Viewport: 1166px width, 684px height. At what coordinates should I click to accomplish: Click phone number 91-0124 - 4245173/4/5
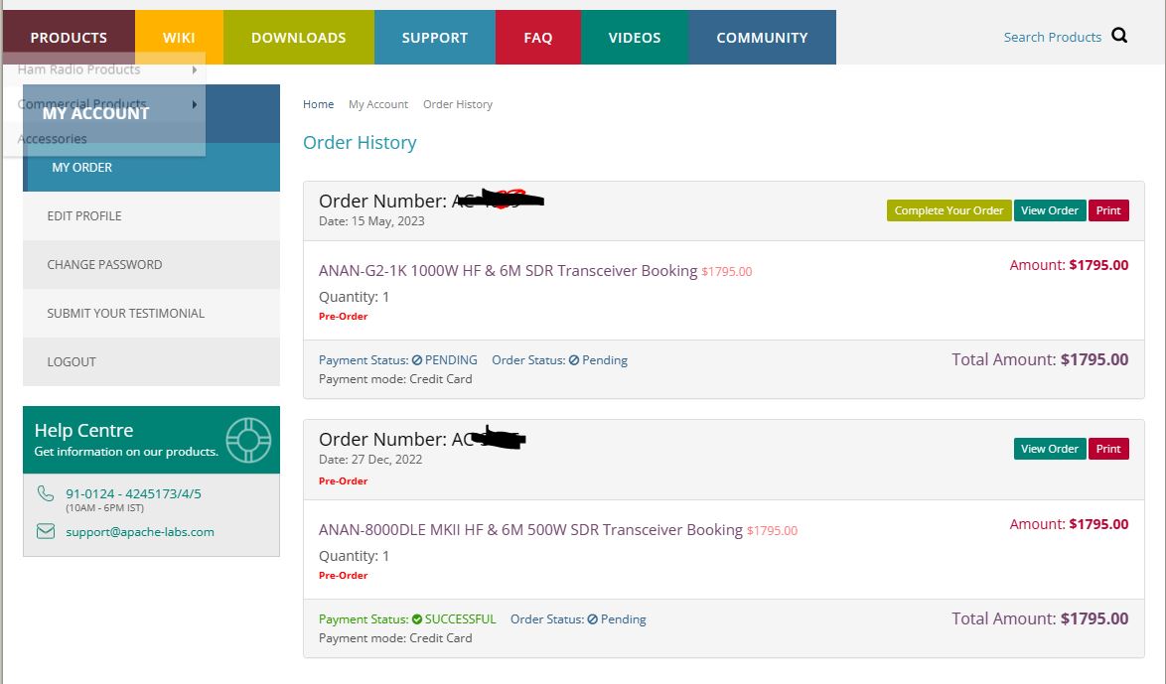[133, 493]
